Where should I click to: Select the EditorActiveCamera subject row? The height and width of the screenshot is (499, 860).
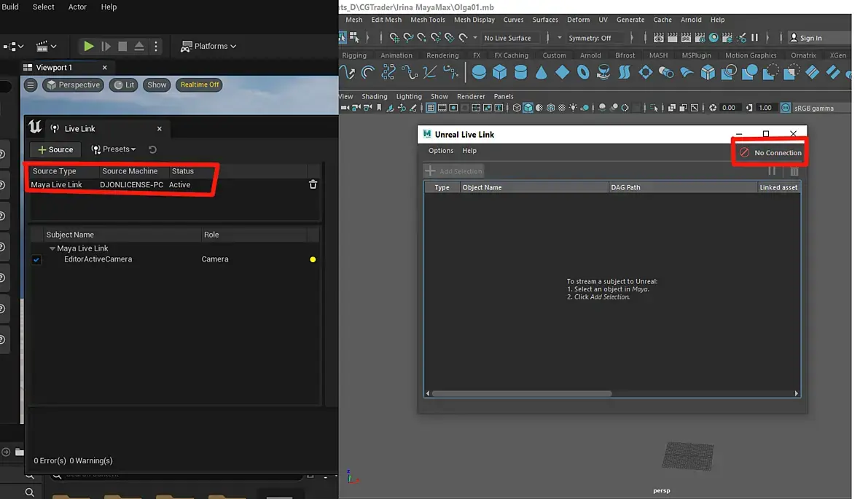coord(174,259)
